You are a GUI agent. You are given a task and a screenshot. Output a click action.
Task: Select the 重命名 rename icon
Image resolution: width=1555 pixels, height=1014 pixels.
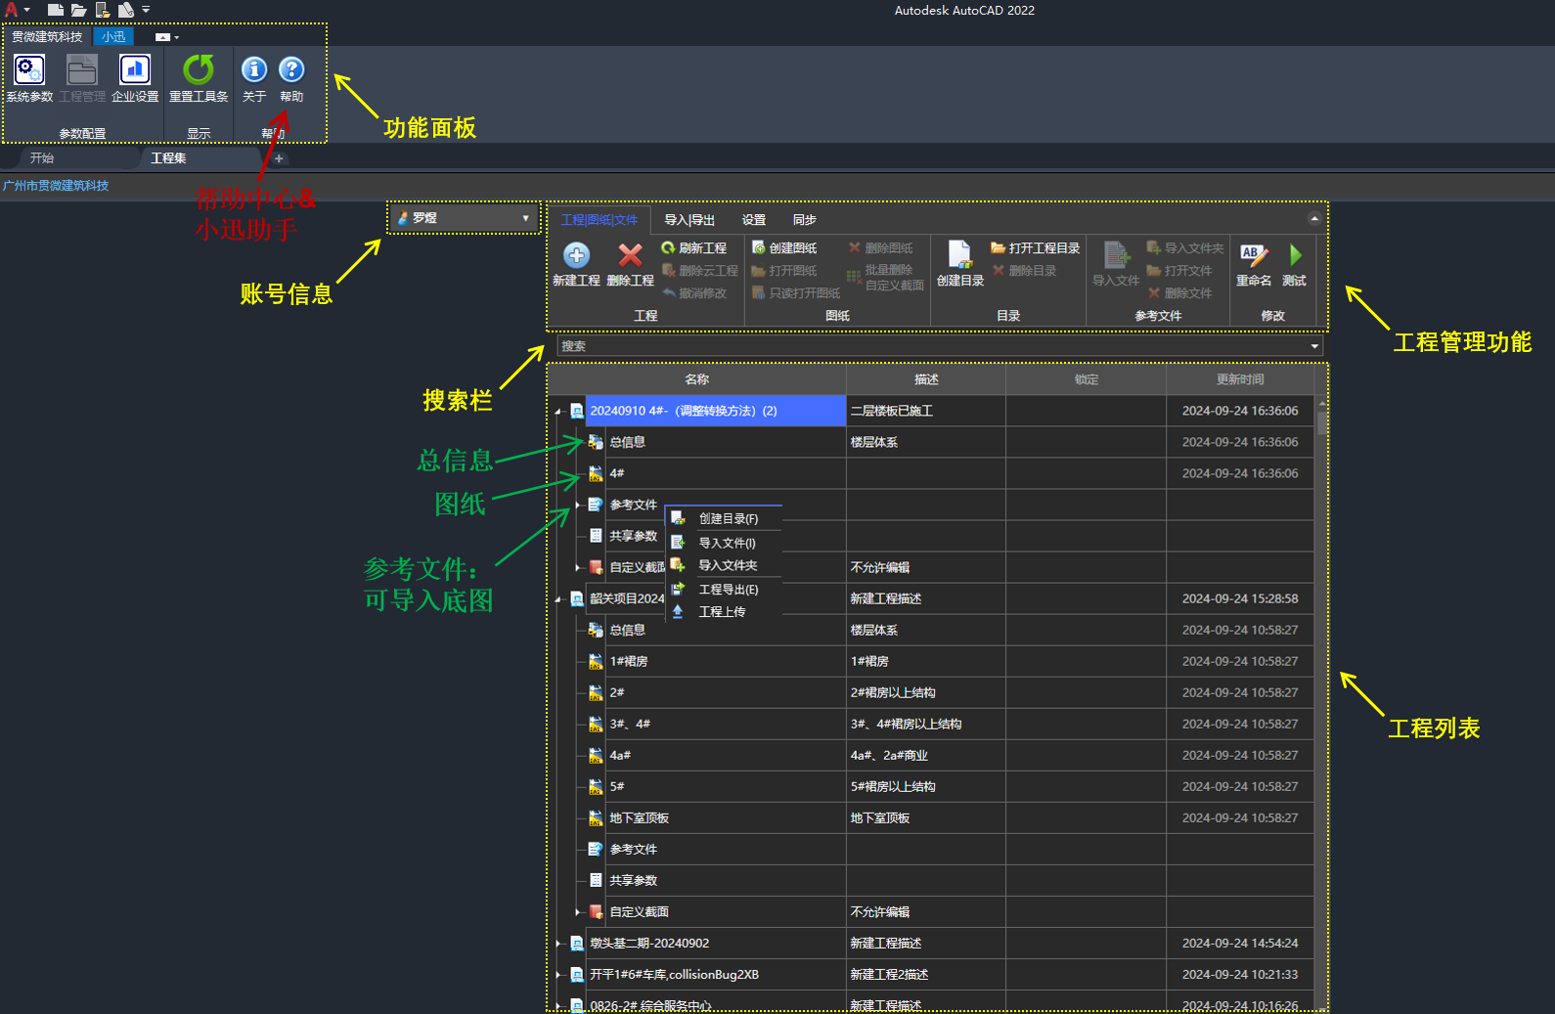coord(1253,255)
